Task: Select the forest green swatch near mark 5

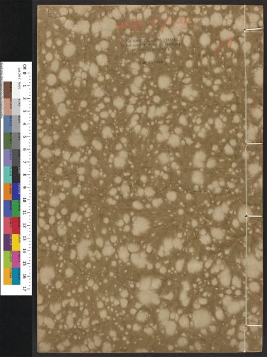Action: pos(8,141)
